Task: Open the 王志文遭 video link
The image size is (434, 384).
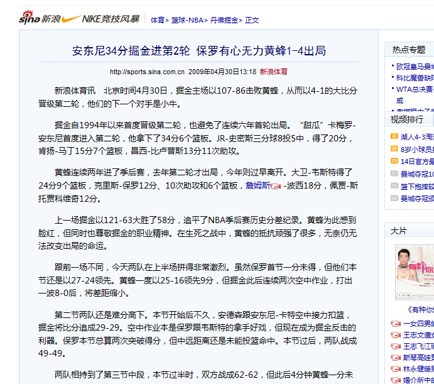Action: pos(418,335)
